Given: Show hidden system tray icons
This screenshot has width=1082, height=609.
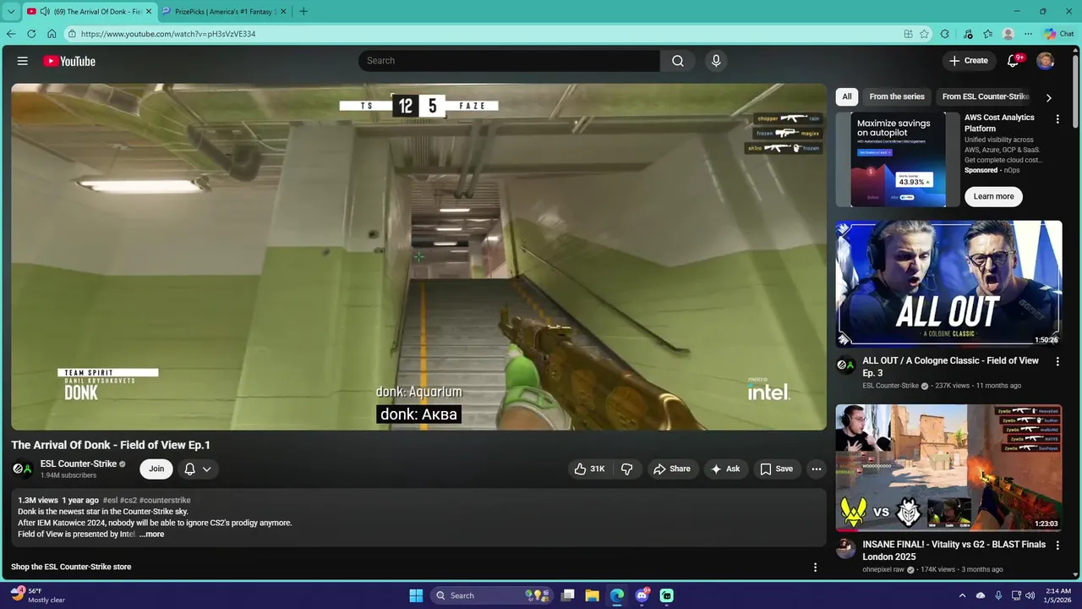Looking at the screenshot, I should pos(962,595).
